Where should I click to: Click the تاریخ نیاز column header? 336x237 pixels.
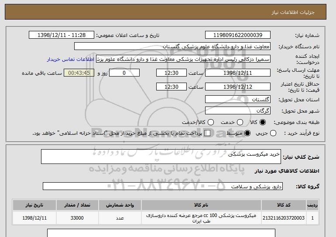(x=34, y=205)
